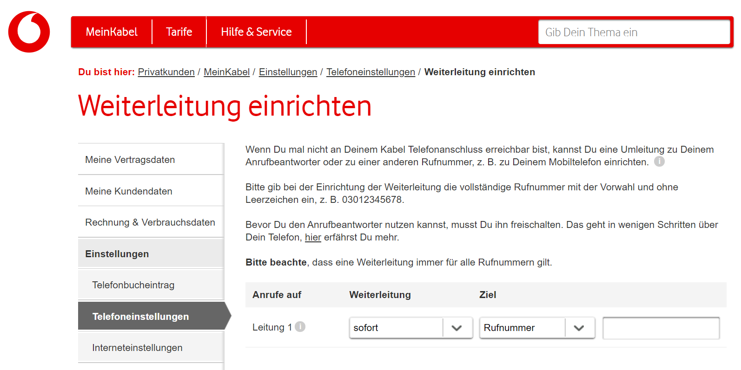
Task: Expand the Ziel 'Rufnummer' dropdown
Action: 537,328
